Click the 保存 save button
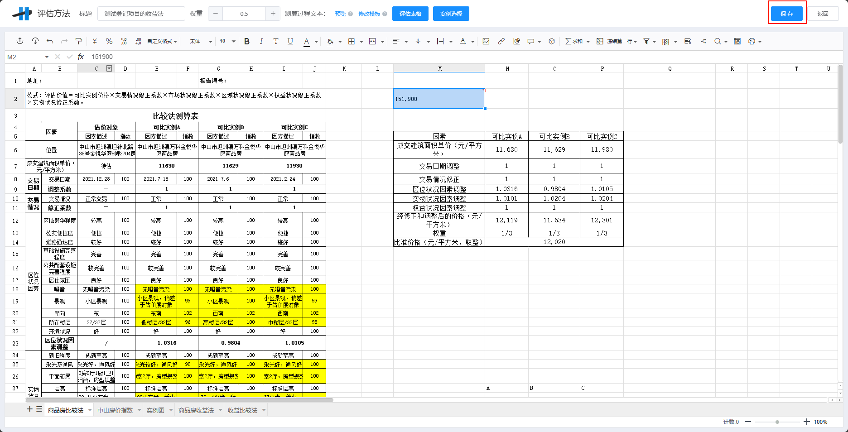Screen dimensions: 848x432 786,13
